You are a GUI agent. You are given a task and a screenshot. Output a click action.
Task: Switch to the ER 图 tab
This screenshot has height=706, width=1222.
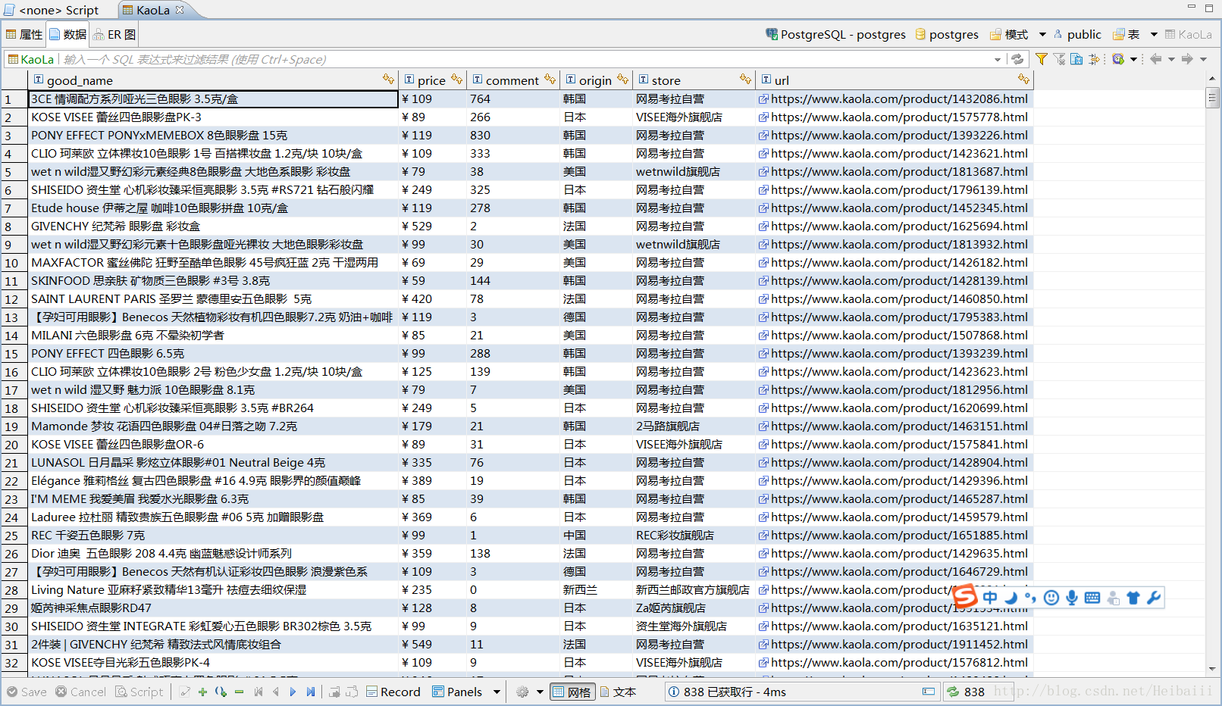tap(114, 34)
